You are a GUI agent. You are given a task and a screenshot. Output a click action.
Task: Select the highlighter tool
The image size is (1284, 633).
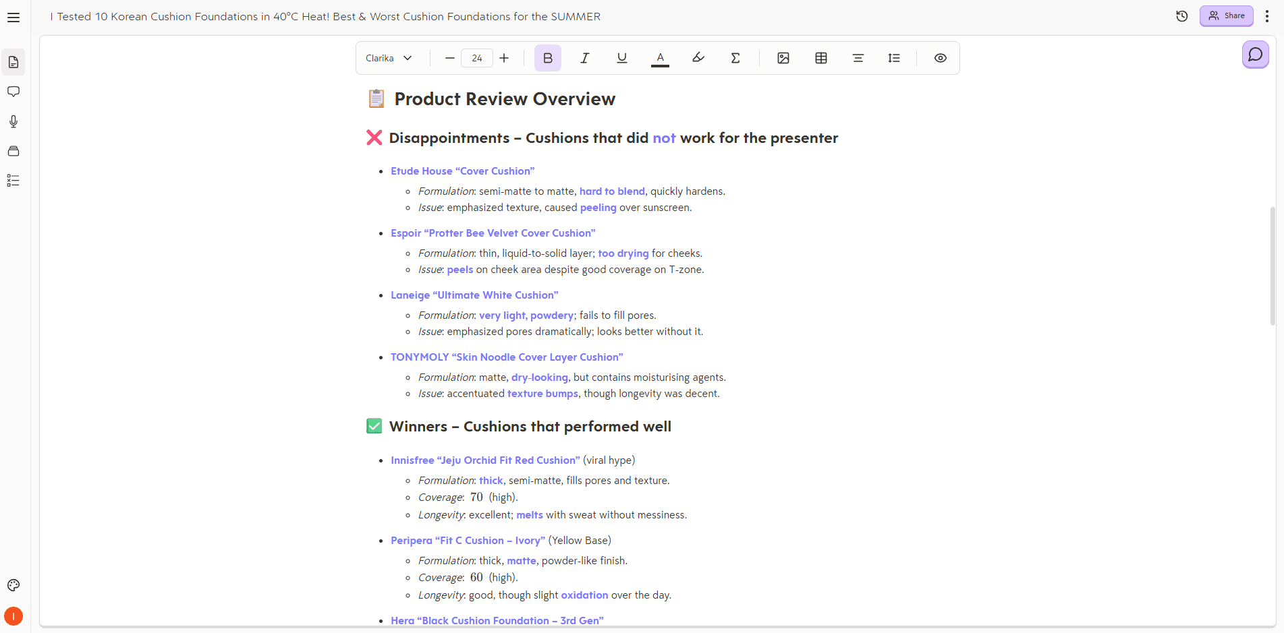[x=698, y=58]
